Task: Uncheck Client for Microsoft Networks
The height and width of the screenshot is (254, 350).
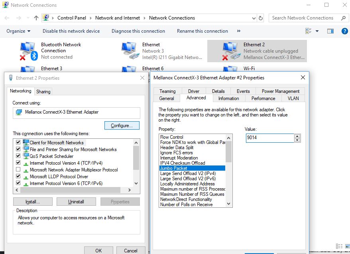Action: 18,142
